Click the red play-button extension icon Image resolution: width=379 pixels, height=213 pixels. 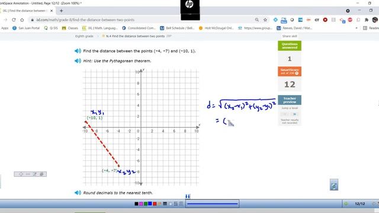pos(325,20)
